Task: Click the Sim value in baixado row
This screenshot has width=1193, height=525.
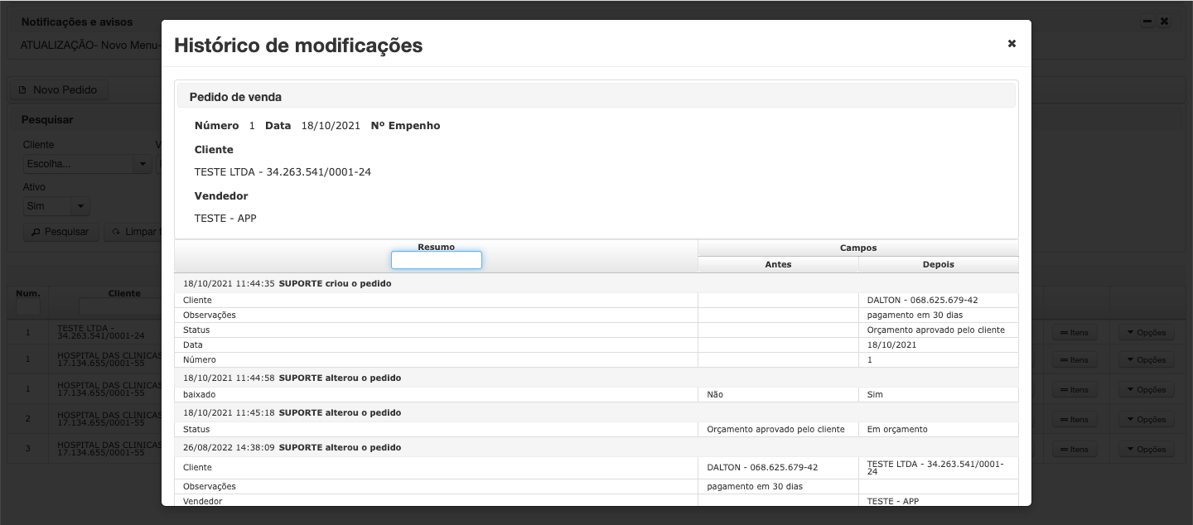Action: [875, 394]
